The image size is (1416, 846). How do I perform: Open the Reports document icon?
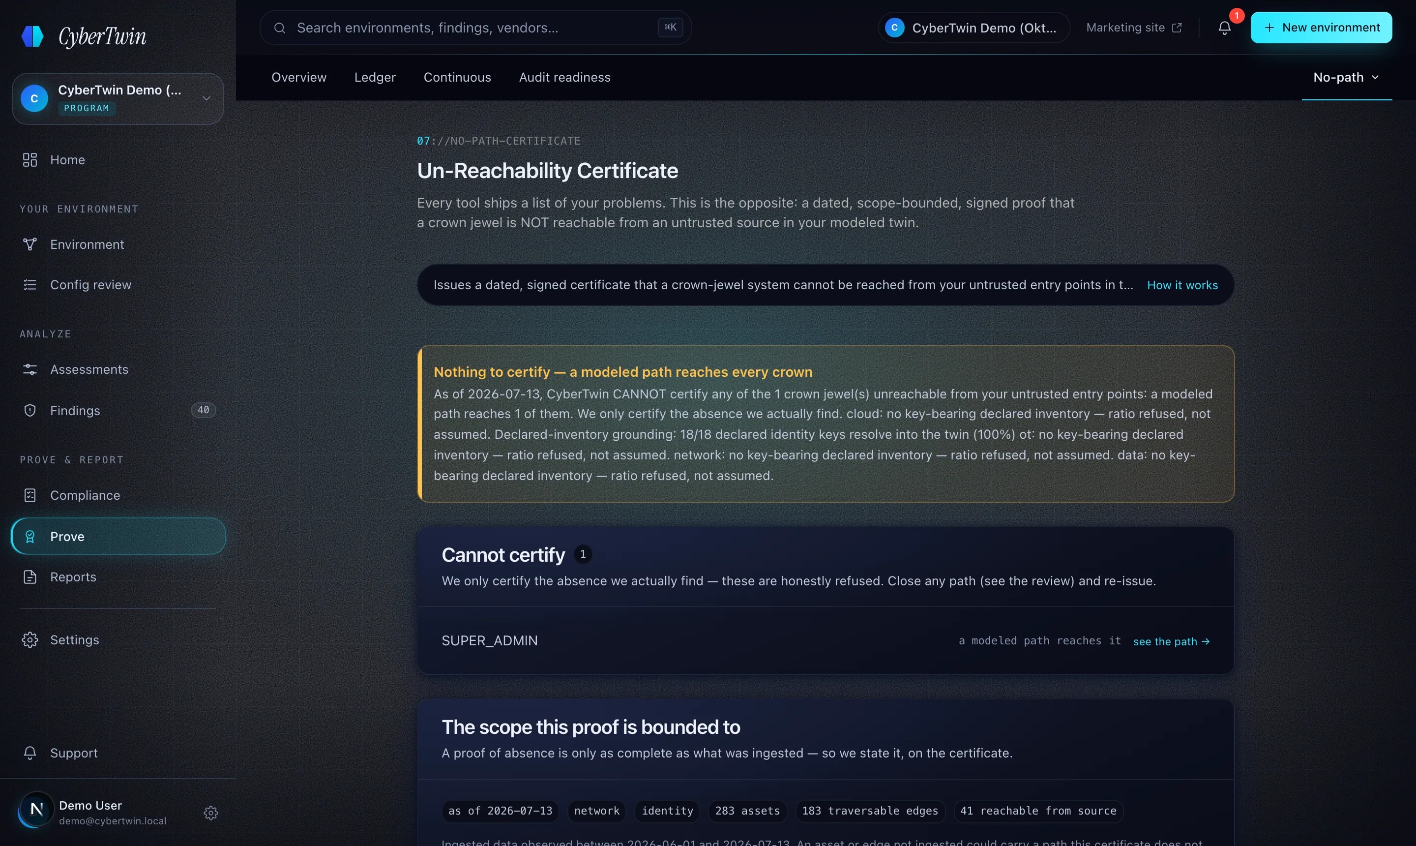[29, 577]
